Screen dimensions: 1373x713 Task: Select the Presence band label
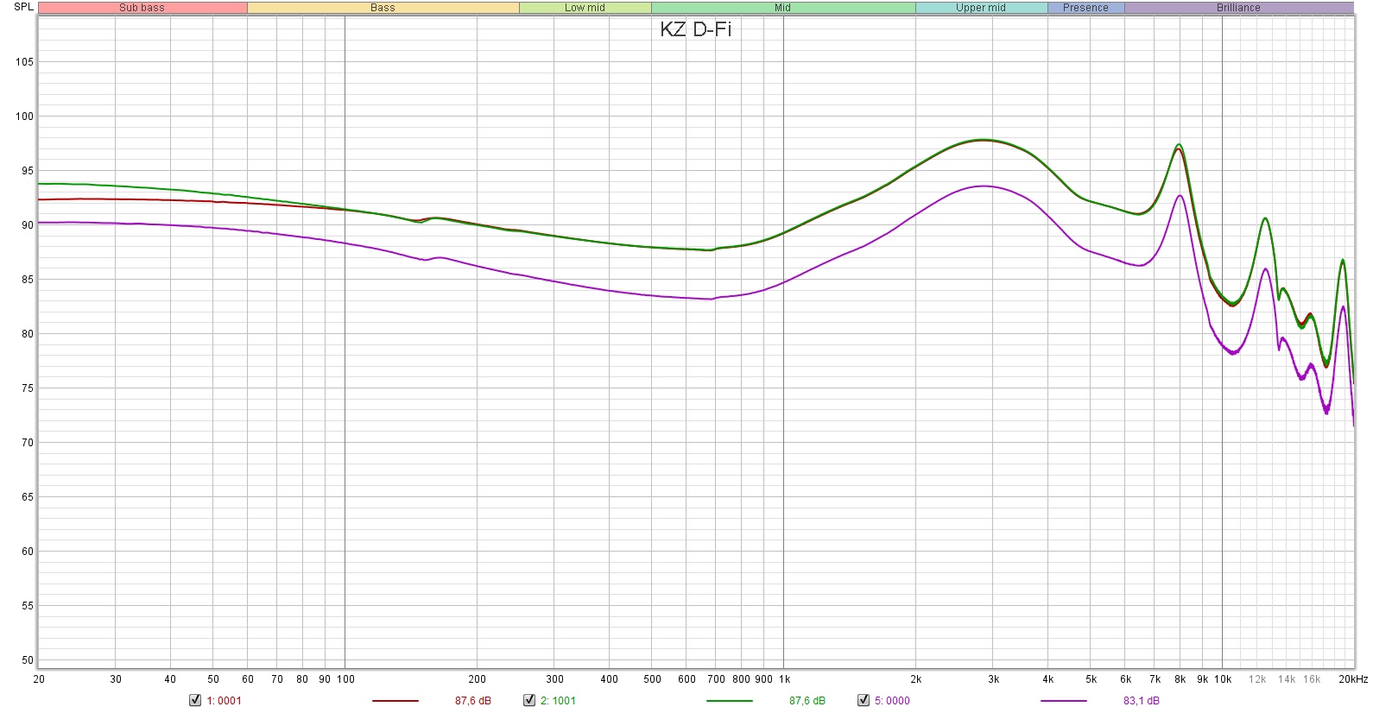pyautogui.click(x=1085, y=8)
